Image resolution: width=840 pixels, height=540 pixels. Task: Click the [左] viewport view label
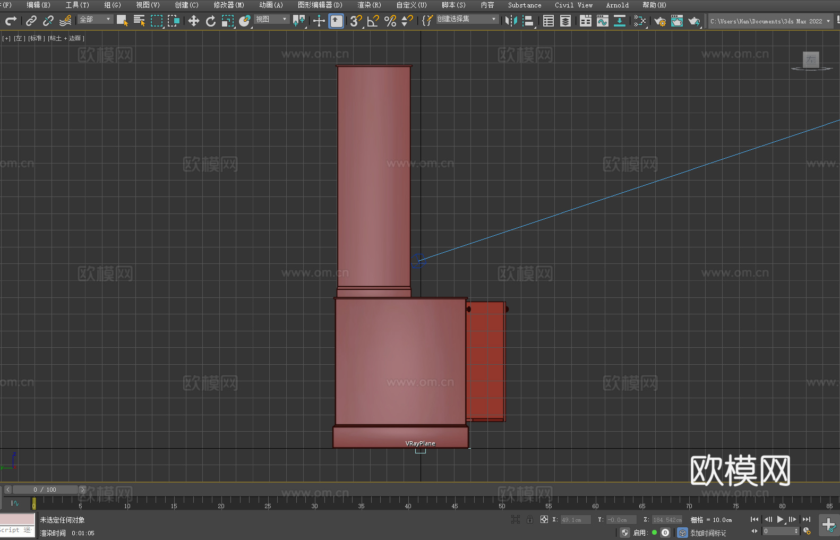20,38
